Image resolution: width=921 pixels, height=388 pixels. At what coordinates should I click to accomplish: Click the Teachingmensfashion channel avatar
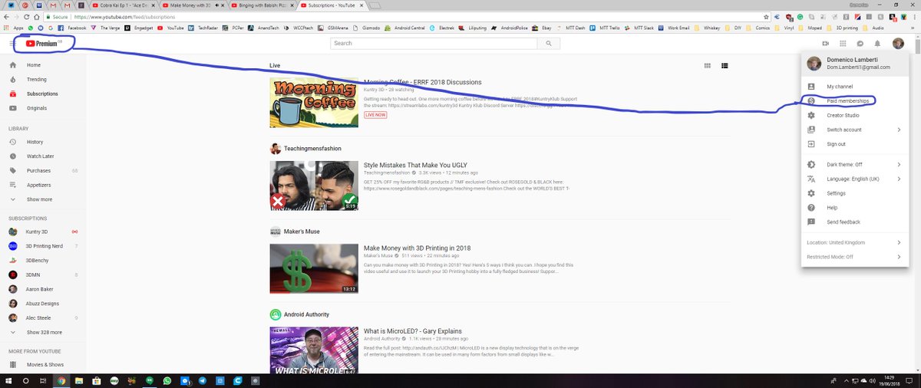[276, 149]
